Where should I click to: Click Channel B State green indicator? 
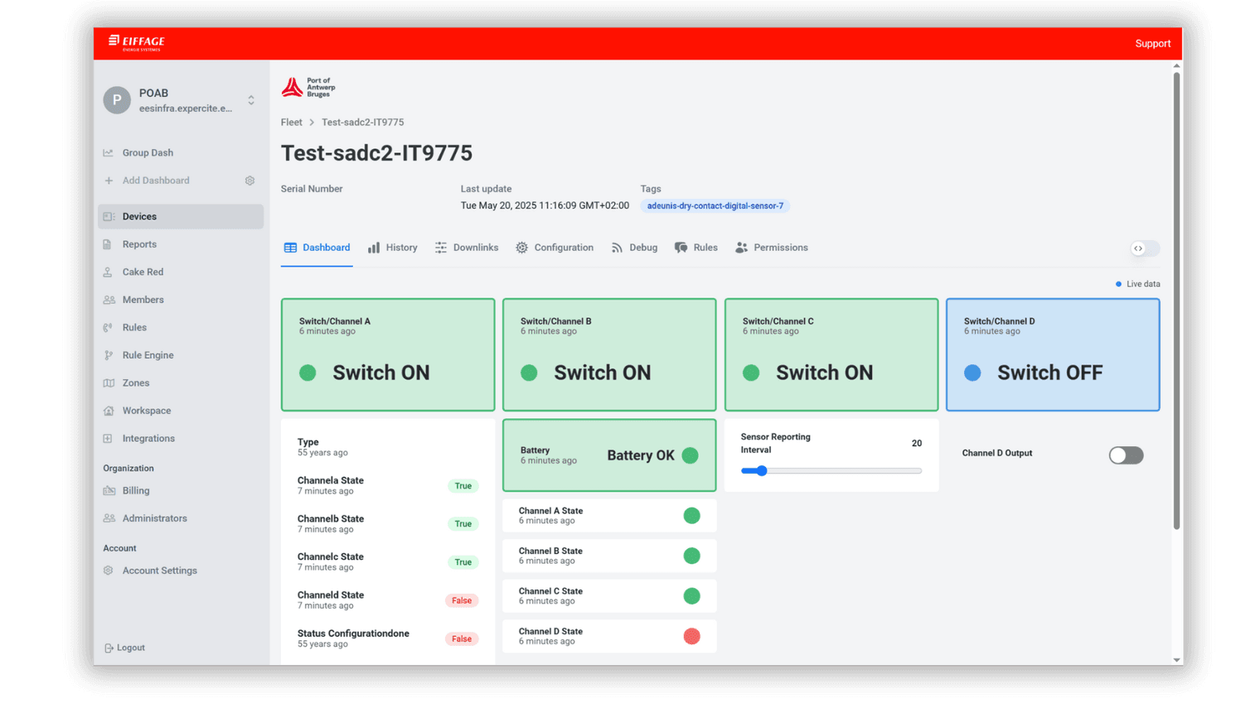(691, 556)
